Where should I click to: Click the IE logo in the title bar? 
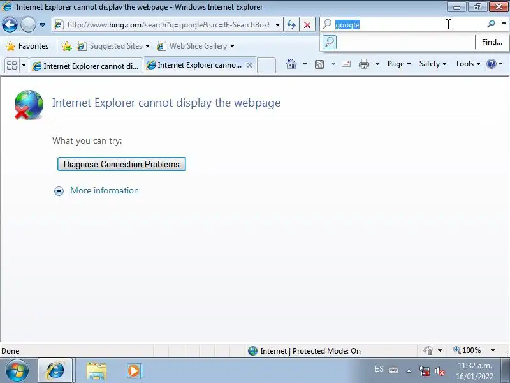coord(7,6)
